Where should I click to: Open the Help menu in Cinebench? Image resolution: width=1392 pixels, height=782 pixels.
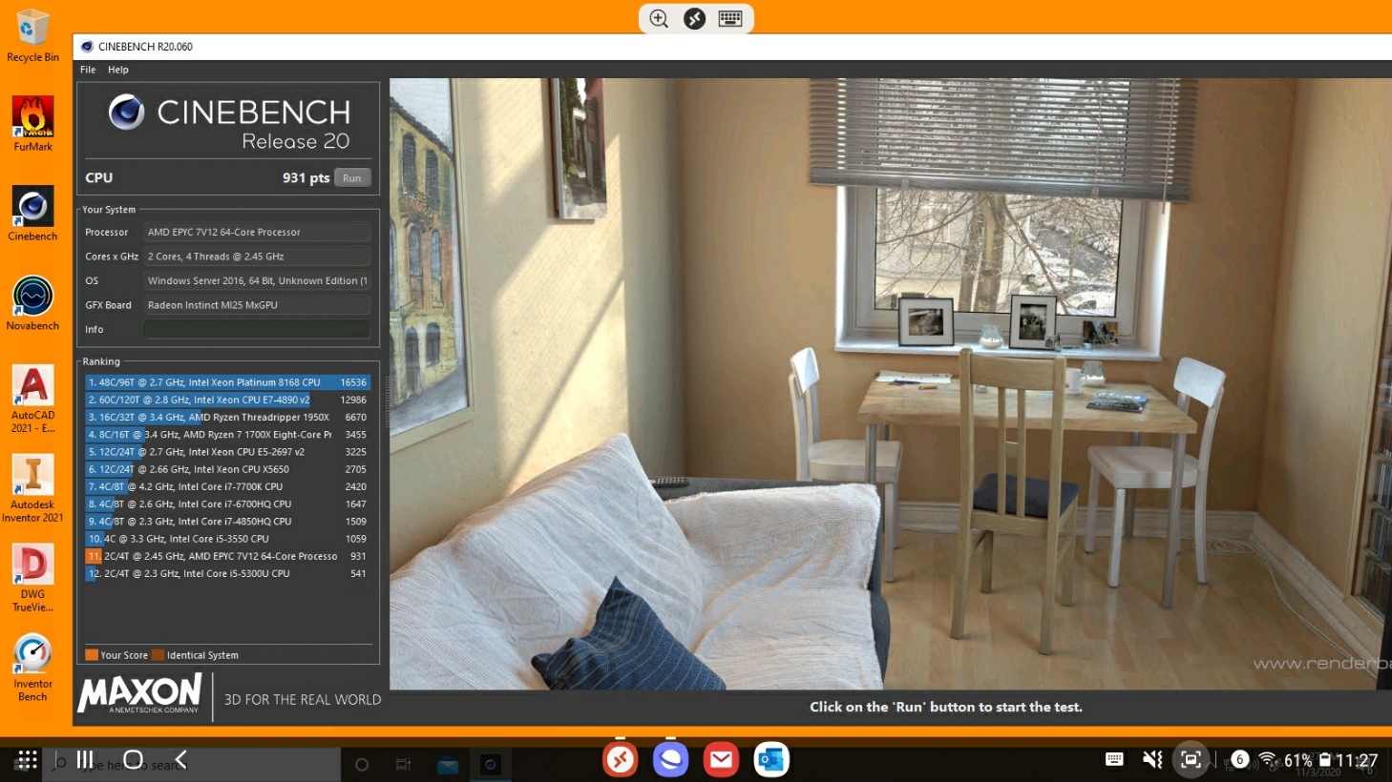click(x=118, y=69)
